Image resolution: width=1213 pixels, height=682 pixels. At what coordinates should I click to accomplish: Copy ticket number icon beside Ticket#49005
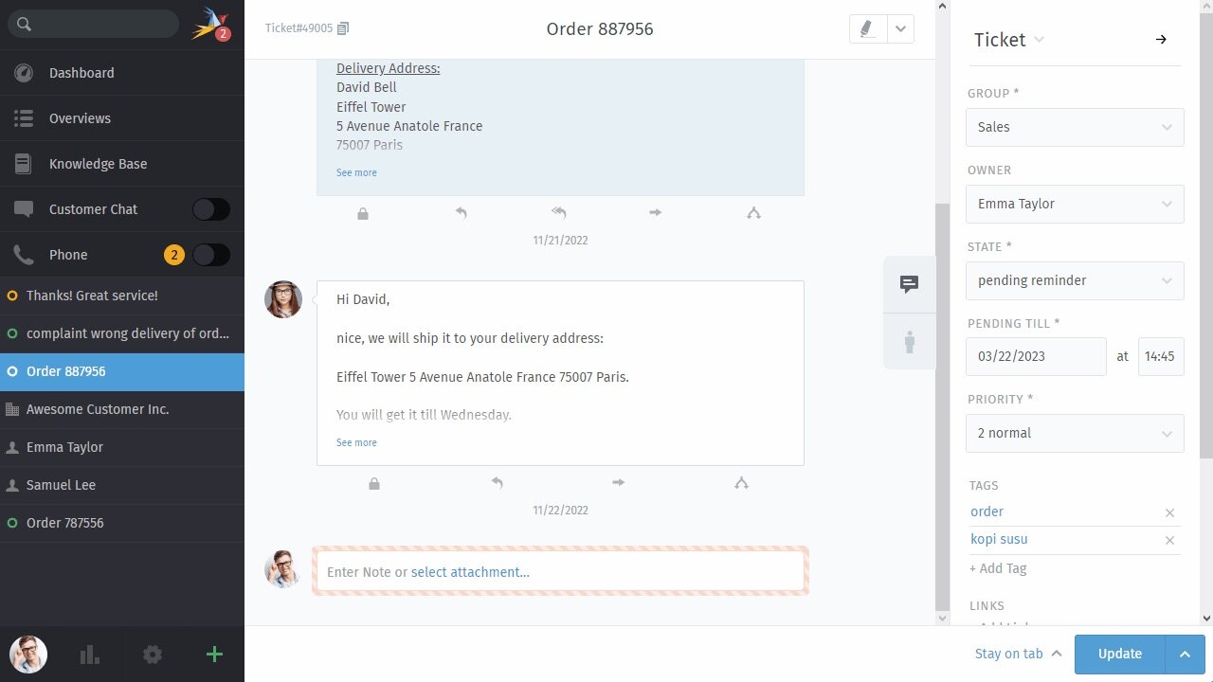point(343,28)
